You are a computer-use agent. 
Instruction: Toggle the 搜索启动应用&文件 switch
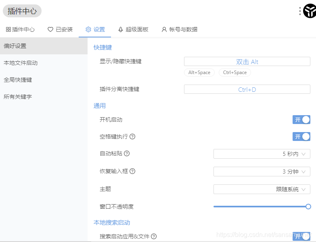tap(301, 236)
